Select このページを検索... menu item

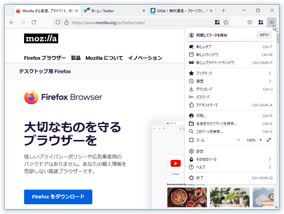pos(231,132)
